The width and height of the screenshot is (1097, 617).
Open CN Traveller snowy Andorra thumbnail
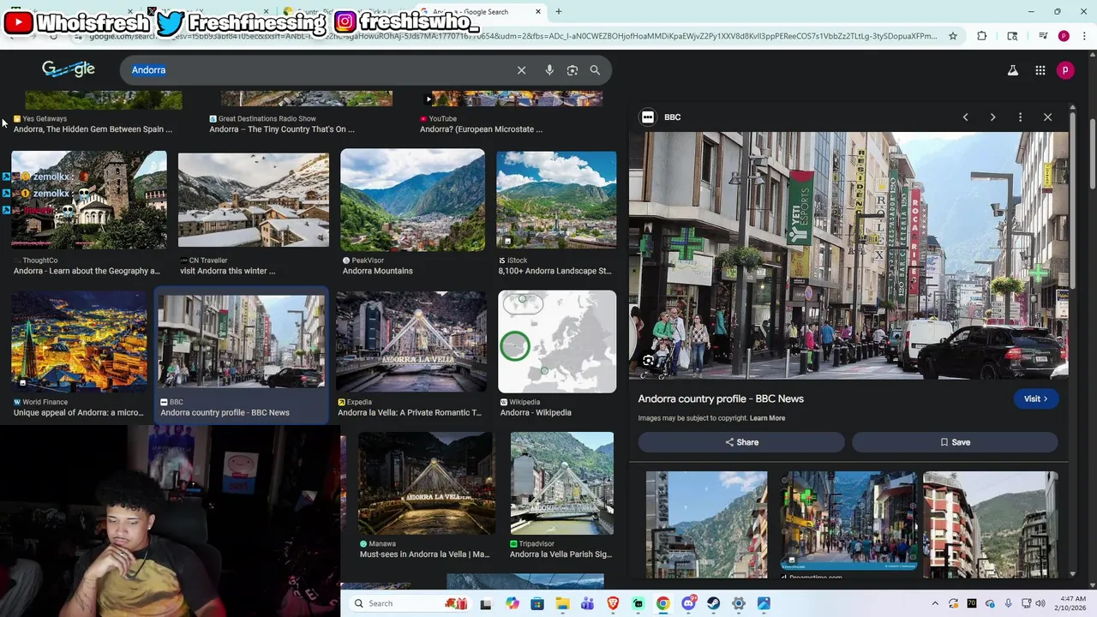(x=254, y=201)
